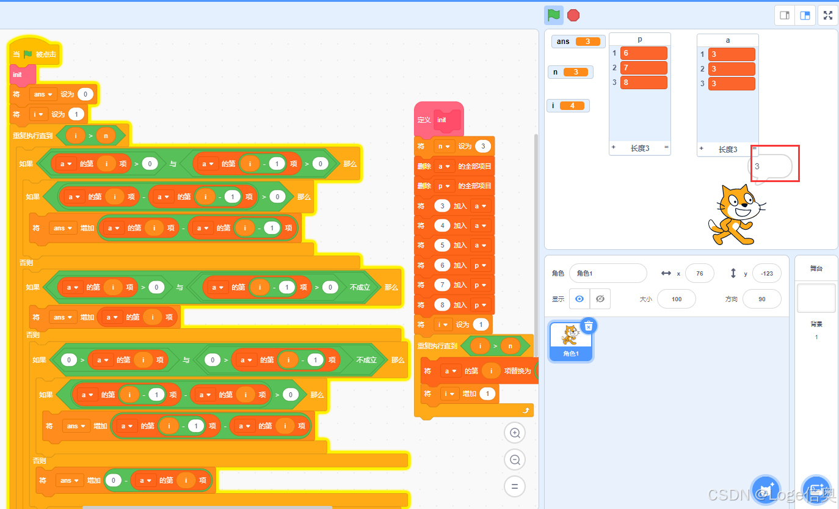Edit the sprite size field 100
This screenshot has width=839, height=509.
[x=677, y=299]
